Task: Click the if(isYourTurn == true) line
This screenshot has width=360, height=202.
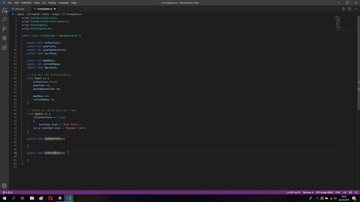Action: click(x=49, y=117)
